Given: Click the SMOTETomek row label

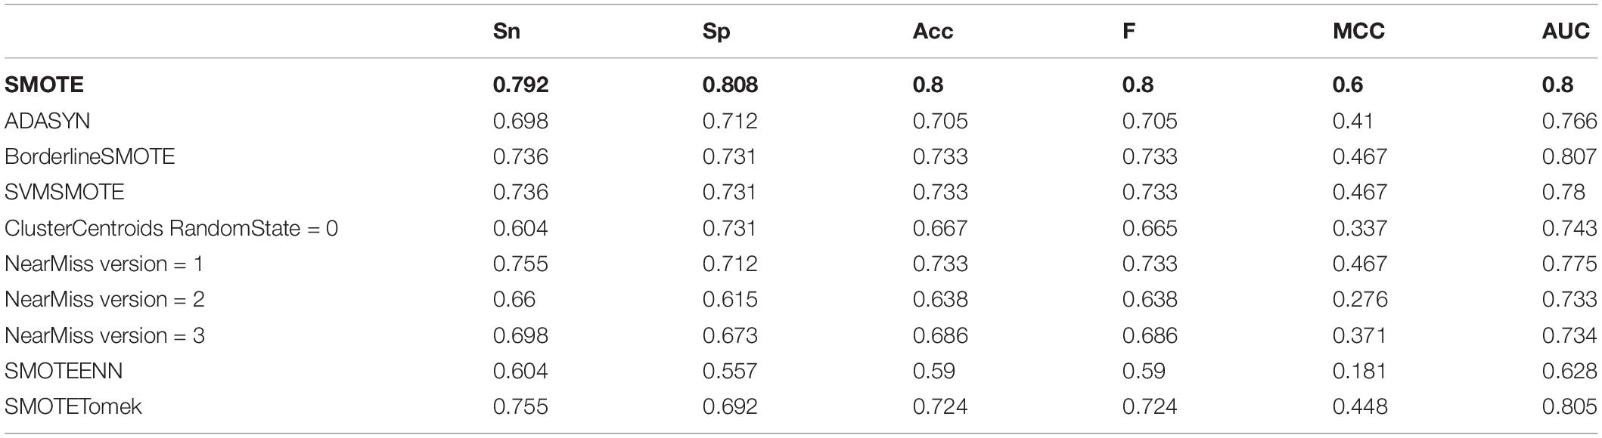Looking at the screenshot, I should (x=73, y=406).
